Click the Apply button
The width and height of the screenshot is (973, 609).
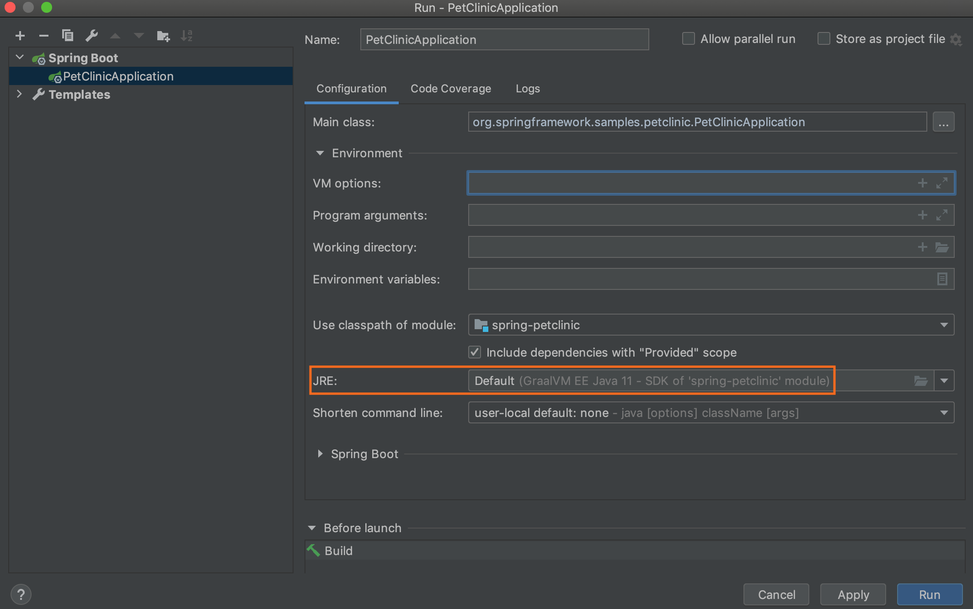tap(853, 594)
